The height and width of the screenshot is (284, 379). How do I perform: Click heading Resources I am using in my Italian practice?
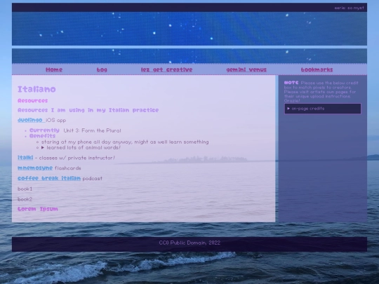pyautogui.click(x=88, y=110)
